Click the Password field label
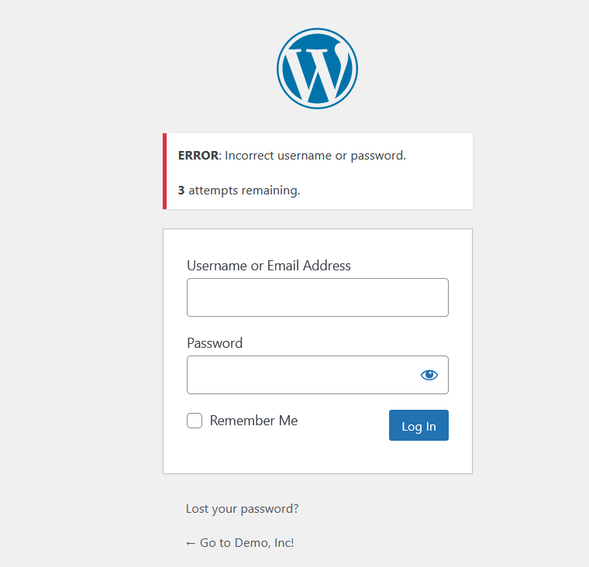The width and height of the screenshot is (589, 567). coord(215,343)
